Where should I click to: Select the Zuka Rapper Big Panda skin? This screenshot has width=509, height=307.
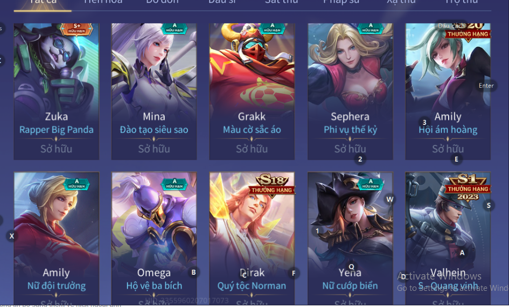pyautogui.click(x=57, y=91)
